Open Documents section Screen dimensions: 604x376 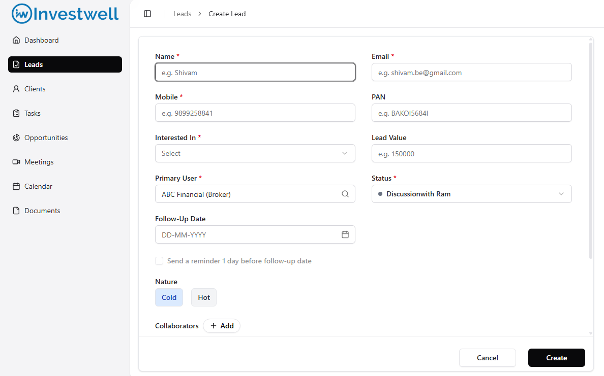65,211
